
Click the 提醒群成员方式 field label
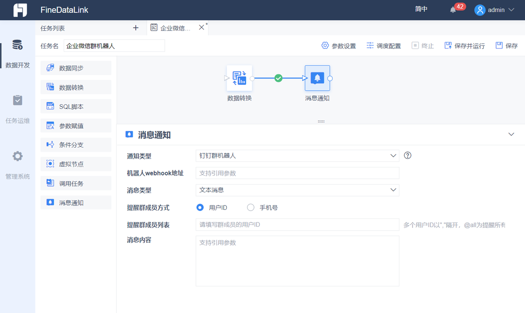tap(148, 208)
